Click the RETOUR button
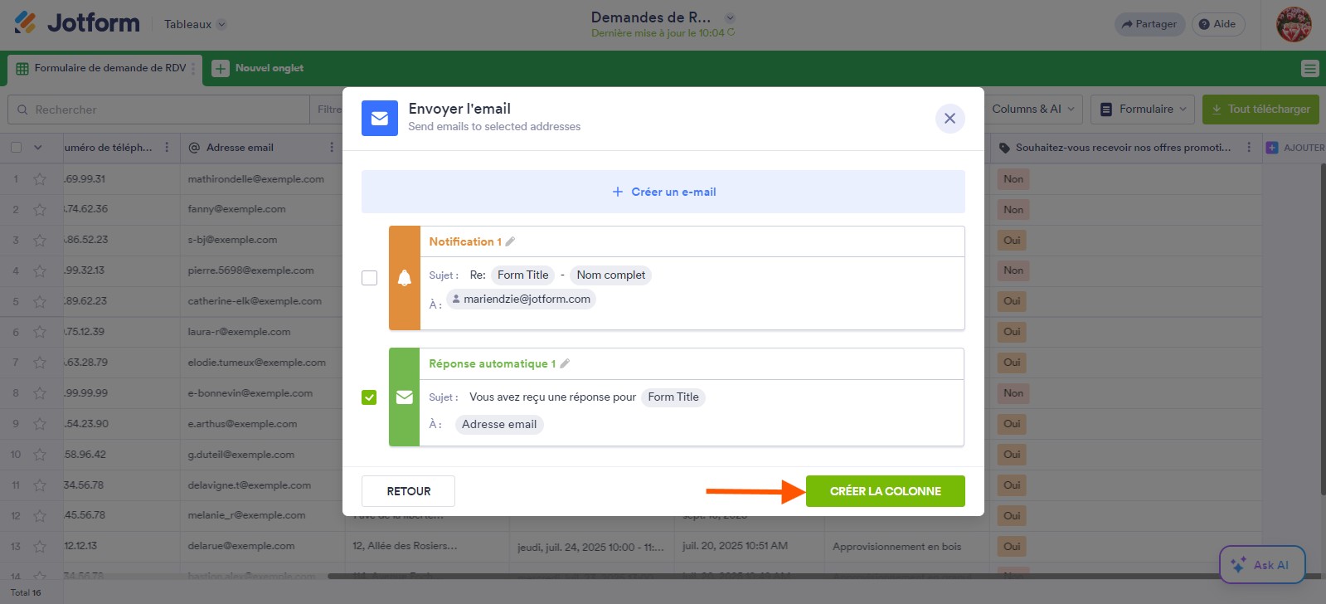The width and height of the screenshot is (1326, 604). tap(408, 491)
